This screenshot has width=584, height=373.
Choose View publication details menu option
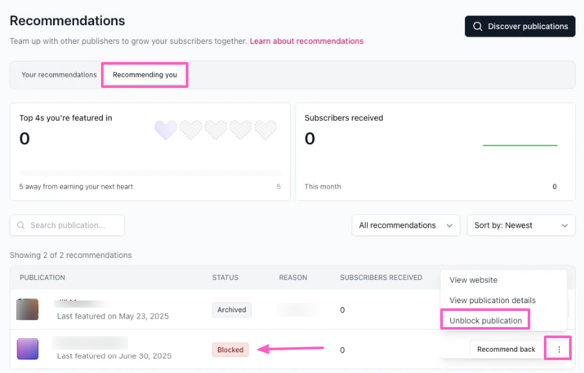(493, 301)
